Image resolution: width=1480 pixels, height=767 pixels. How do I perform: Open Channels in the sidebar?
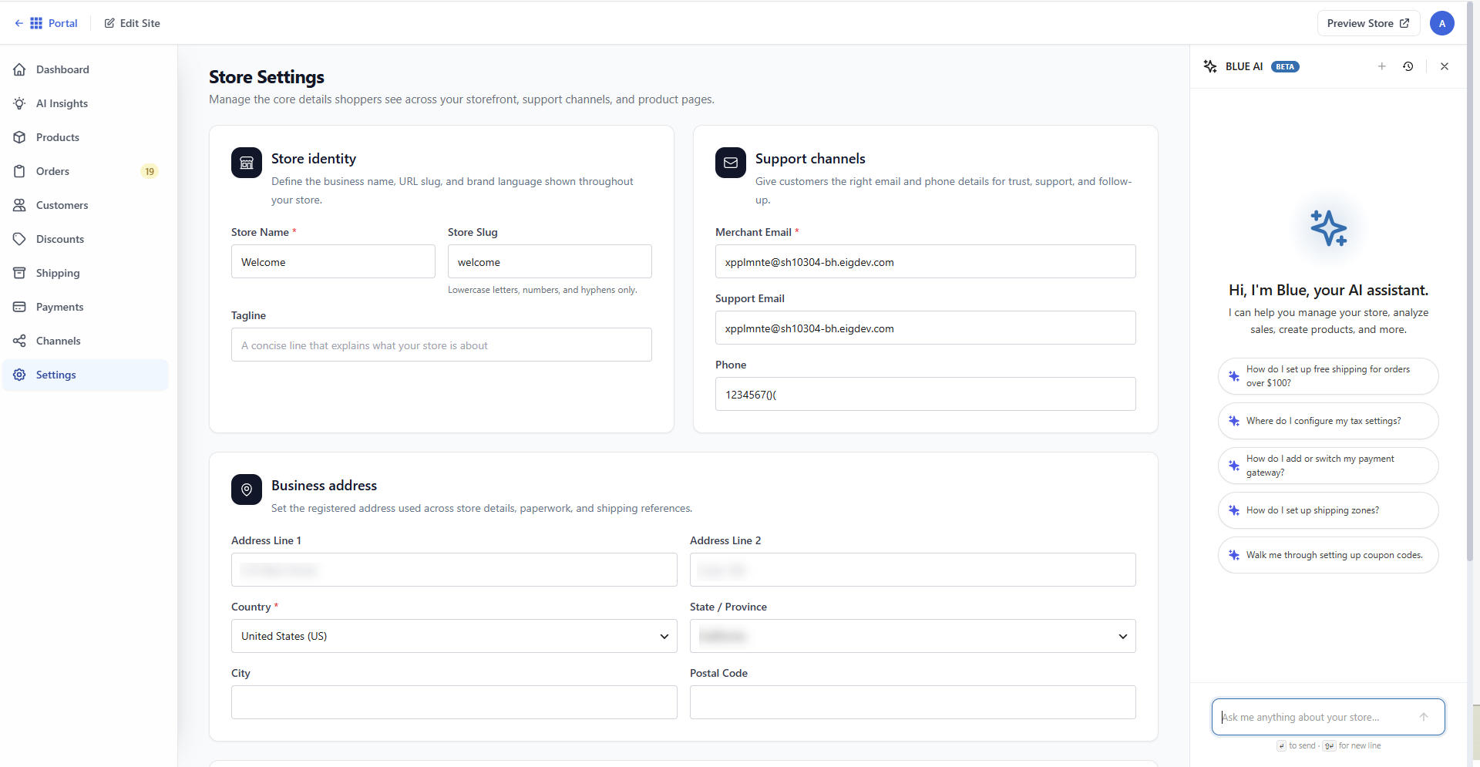85,341
